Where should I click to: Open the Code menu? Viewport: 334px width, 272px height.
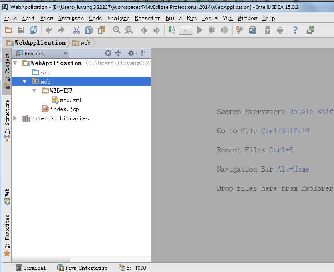pos(95,18)
